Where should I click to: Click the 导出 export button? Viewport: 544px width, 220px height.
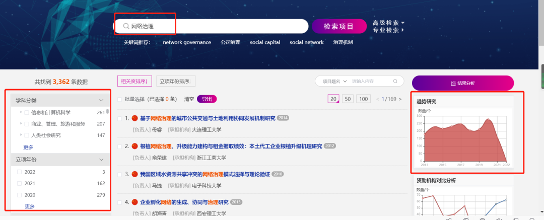[207, 99]
